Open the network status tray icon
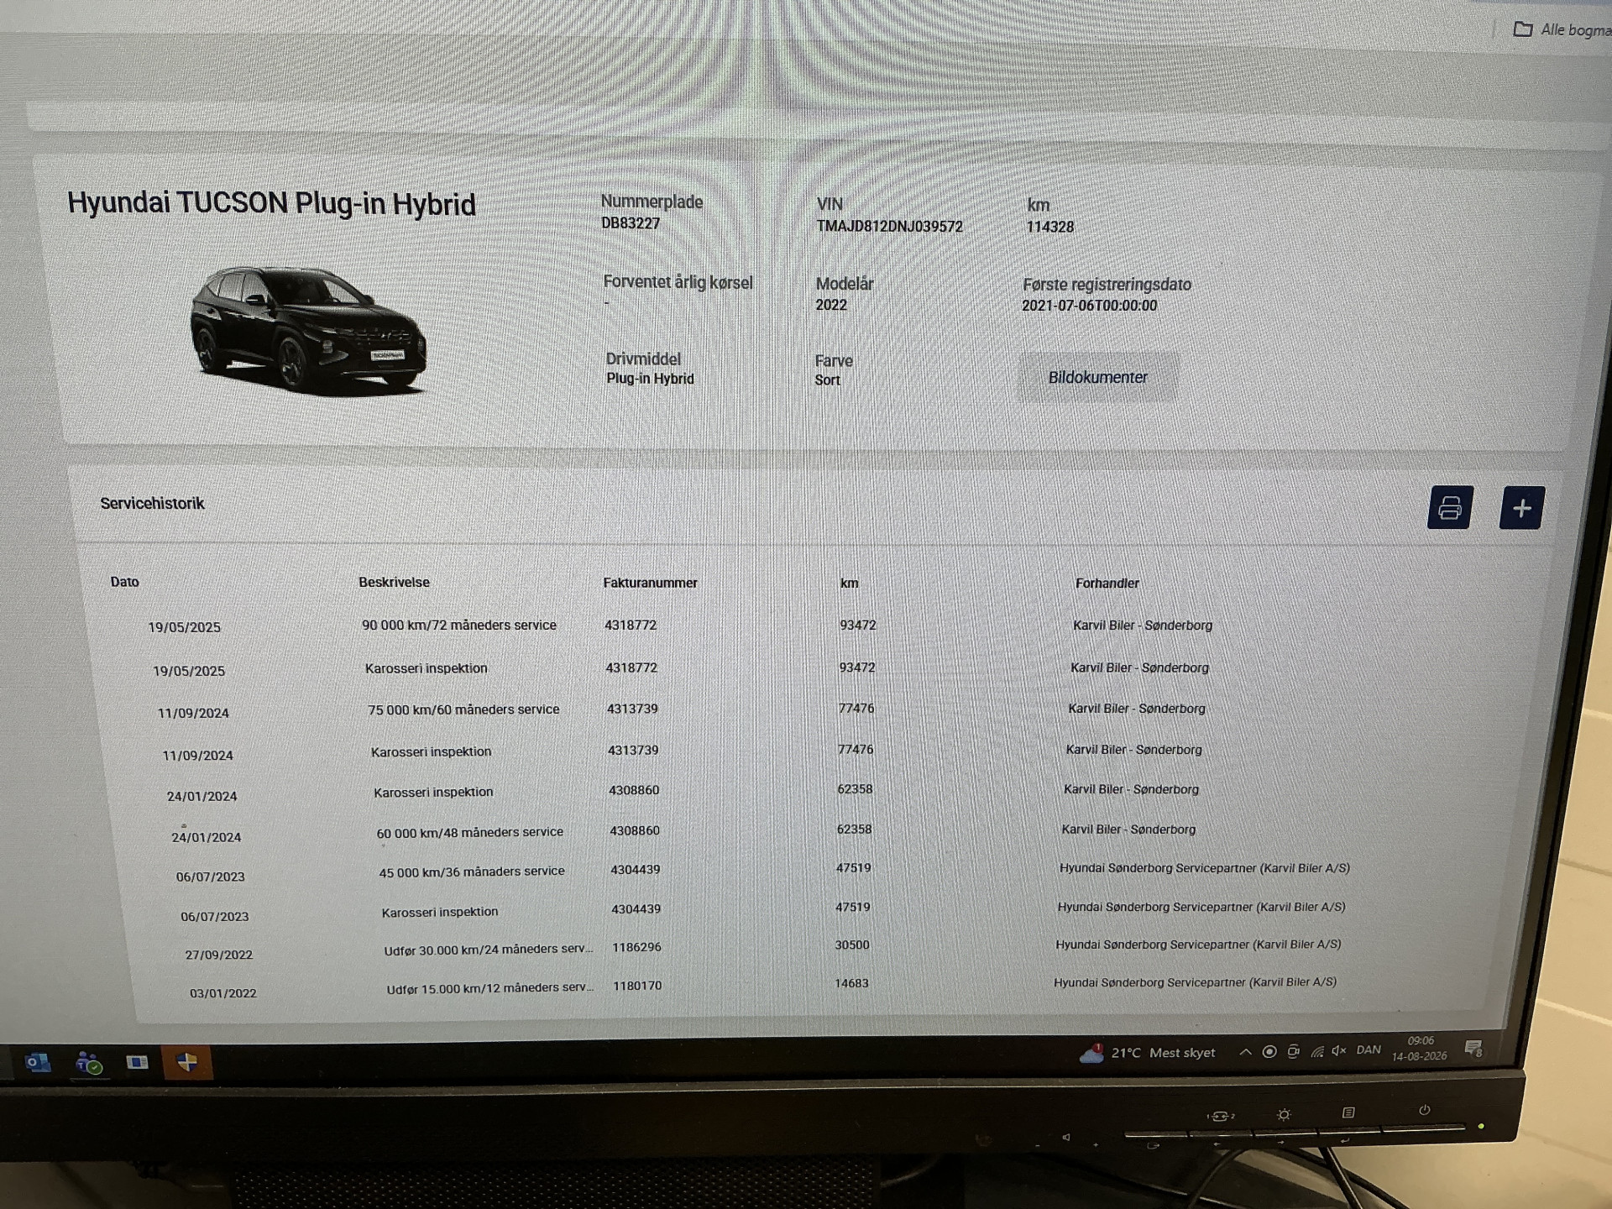The height and width of the screenshot is (1209, 1612). click(1316, 1052)
